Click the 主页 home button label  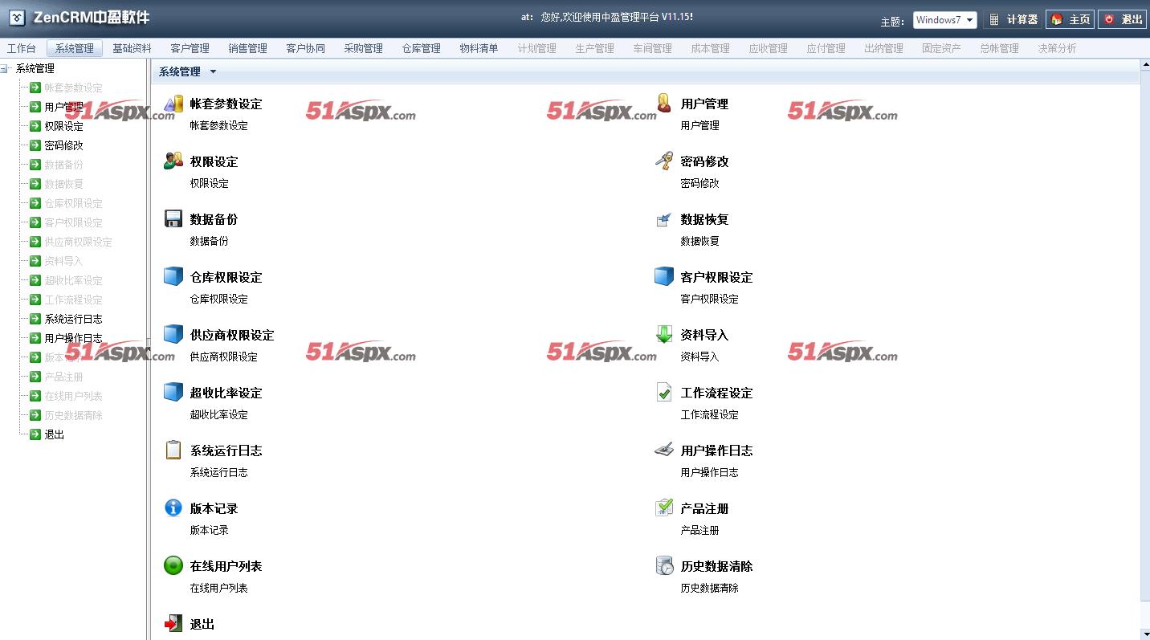click(1079, 19)
